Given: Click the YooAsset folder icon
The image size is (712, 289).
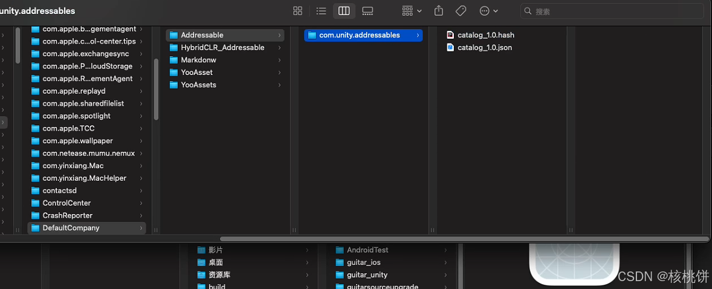Looking at the screenshot, I should (173, 73).
